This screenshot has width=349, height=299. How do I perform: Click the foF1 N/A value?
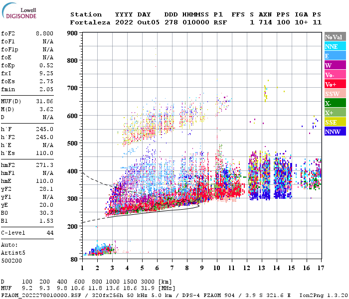click(48, 41)
